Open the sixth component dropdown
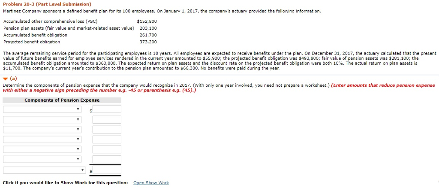Viewport: 439px width, 188px height. (42, 159)
